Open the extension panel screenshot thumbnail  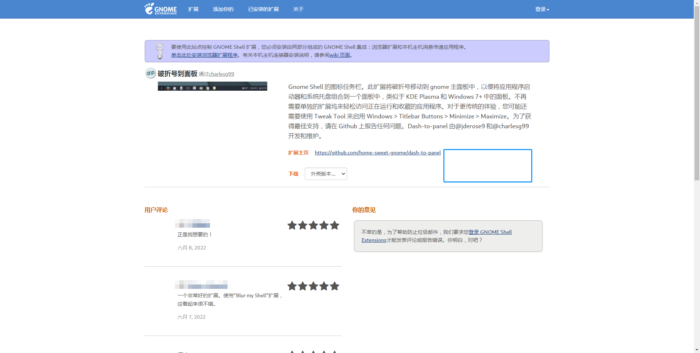pos(213,86)
